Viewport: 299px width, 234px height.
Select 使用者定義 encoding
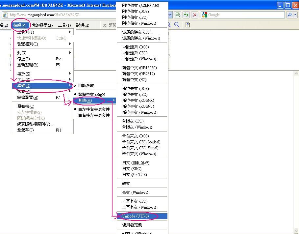click(x=142, y=225)
